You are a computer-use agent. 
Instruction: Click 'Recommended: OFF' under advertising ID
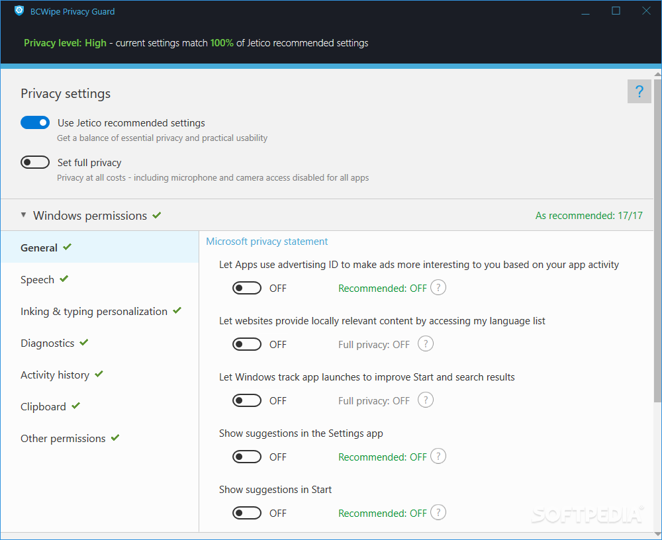(x=383, y=289)
